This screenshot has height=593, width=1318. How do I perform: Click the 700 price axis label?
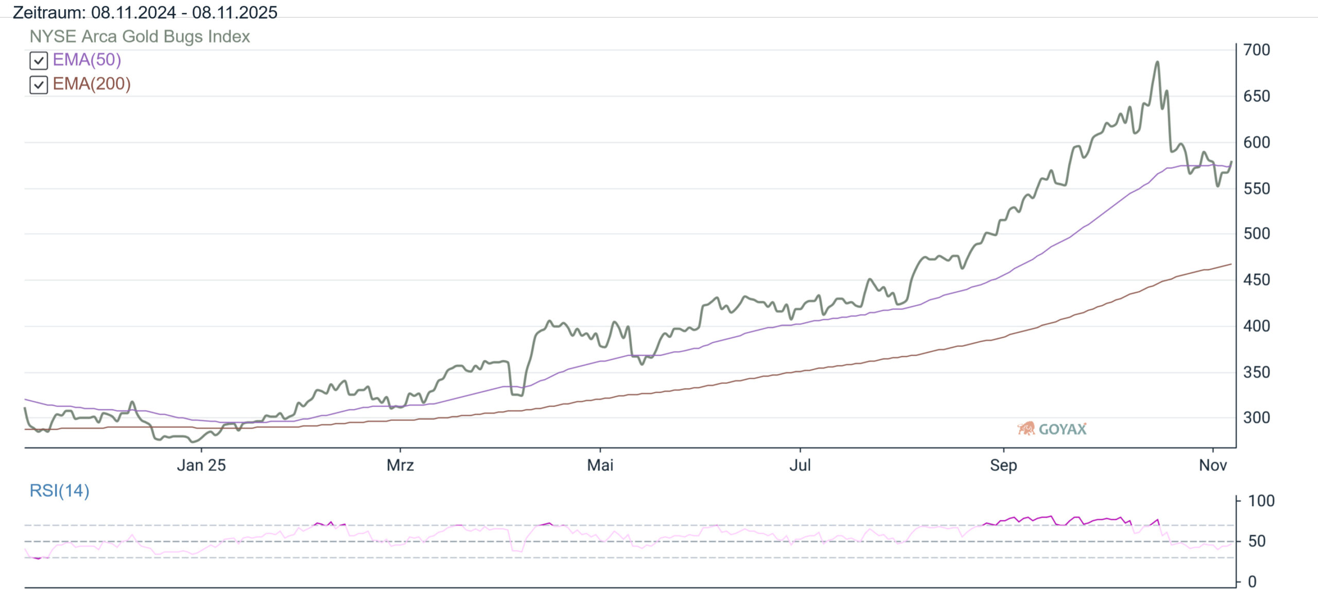pyautogui.click(x=1256, y=50)
